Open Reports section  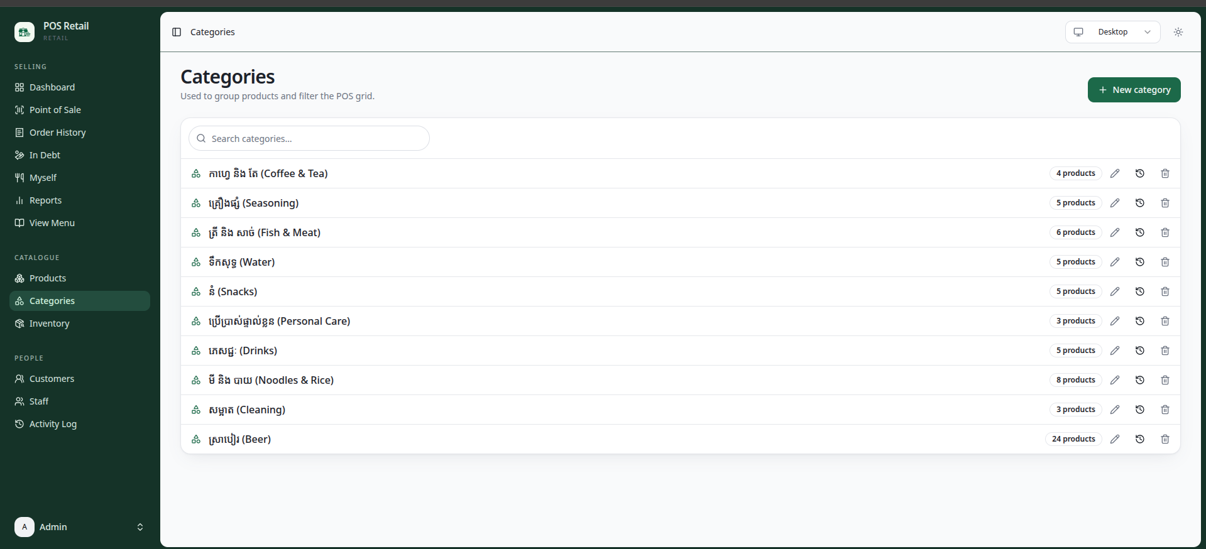pyautogui.click(x=80, y=200)
